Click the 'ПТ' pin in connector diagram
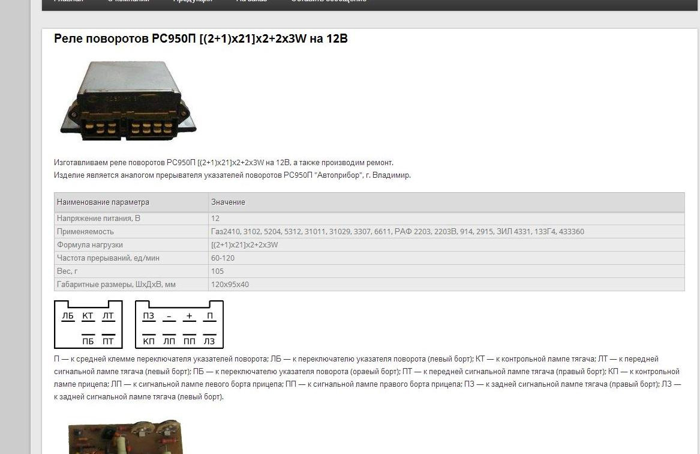The height and width of the screenshot is (454, 700). (108, 341)
